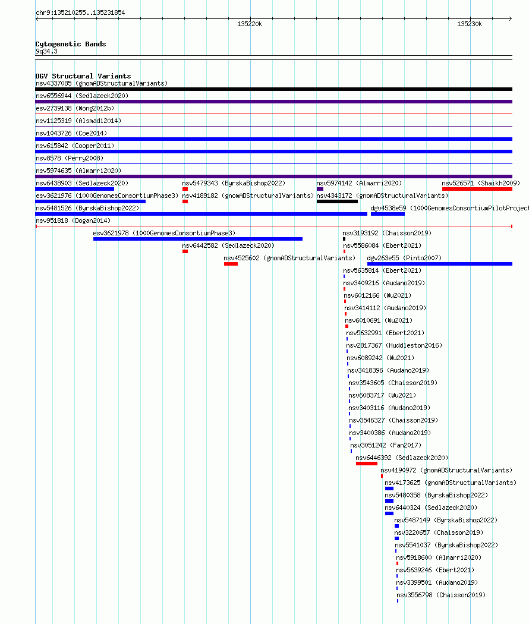Select nsv3220657 (Chaisson2019) label

point(439,532)
